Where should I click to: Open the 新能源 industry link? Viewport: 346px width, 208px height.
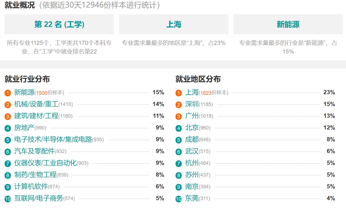click(x=24, y=92)
